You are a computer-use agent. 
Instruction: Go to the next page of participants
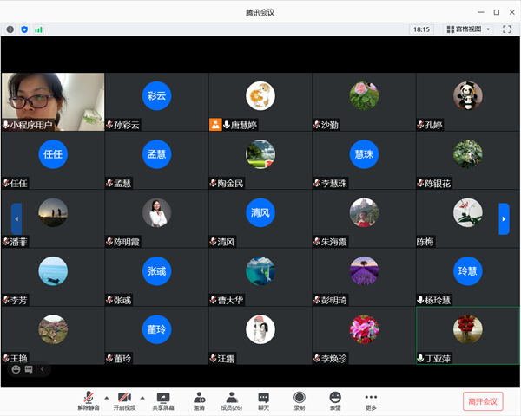(x=504, y=218)
